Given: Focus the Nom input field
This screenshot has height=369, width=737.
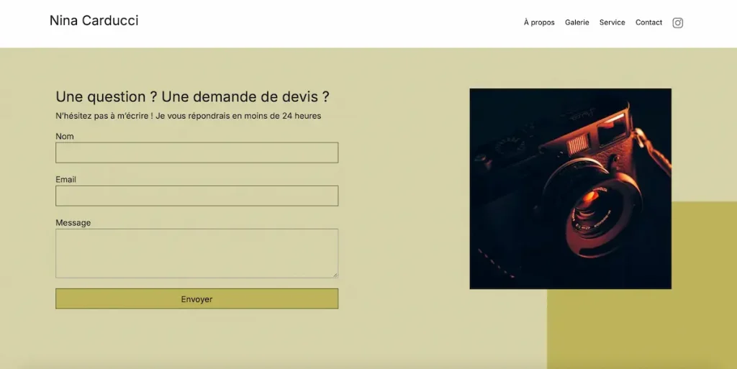Looking at the screenshot, I should point(196,152).
